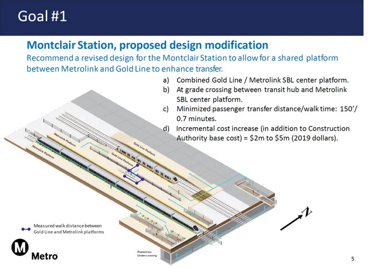Viewport: 368px width, 268px height.
Task: Click bullet a) Combined Gold Line platform
Action: point(256,80)
